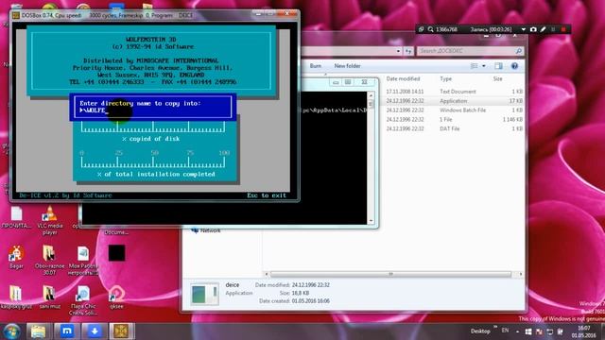The image size is (605, 340).
Task: Click the 17.11.2008 14:11 date cell
Action: (x=405, y=92)
